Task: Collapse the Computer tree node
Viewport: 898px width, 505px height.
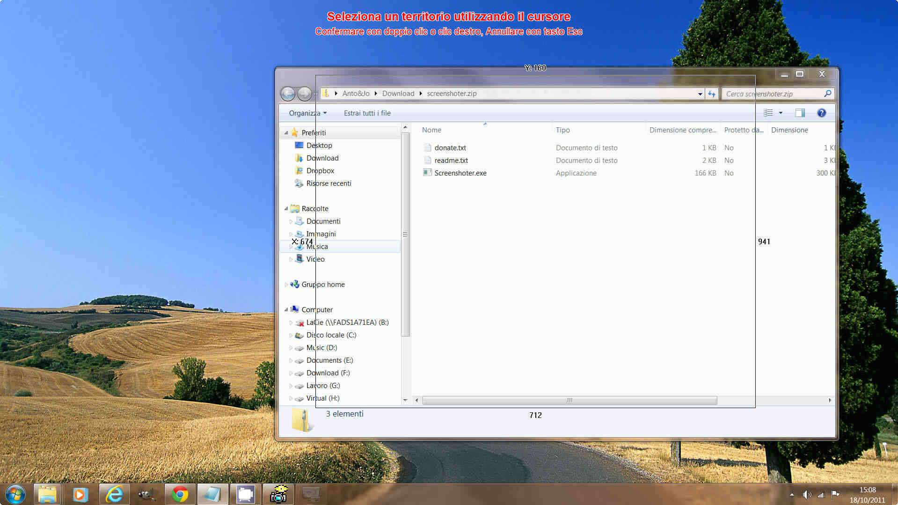Action: click(x=286, y=309)
